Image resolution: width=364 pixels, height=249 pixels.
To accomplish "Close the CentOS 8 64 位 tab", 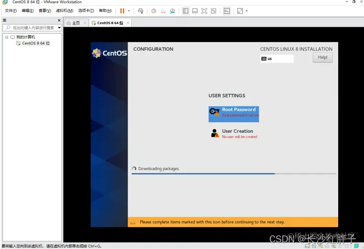I will [128, 23].
